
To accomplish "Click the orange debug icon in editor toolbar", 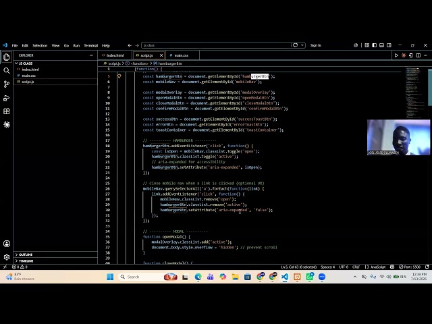I will coord(404,55).
